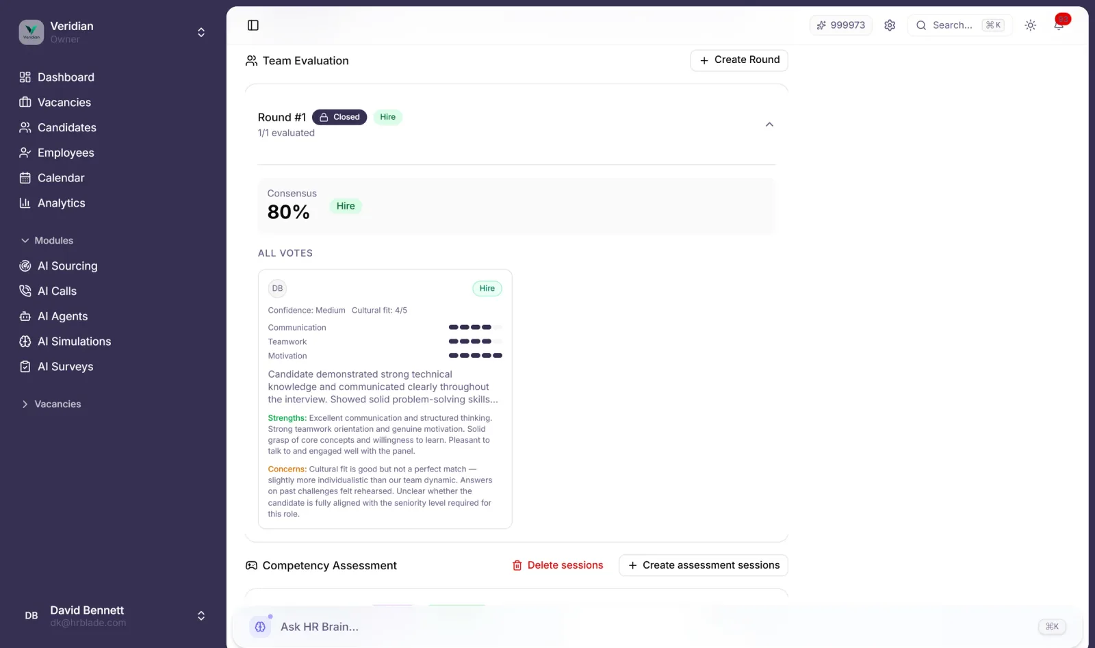This screenshot has width=1095, height=648.
Task: Click the Hire badge next to 80% consensus
Action: tap(346, 206)
